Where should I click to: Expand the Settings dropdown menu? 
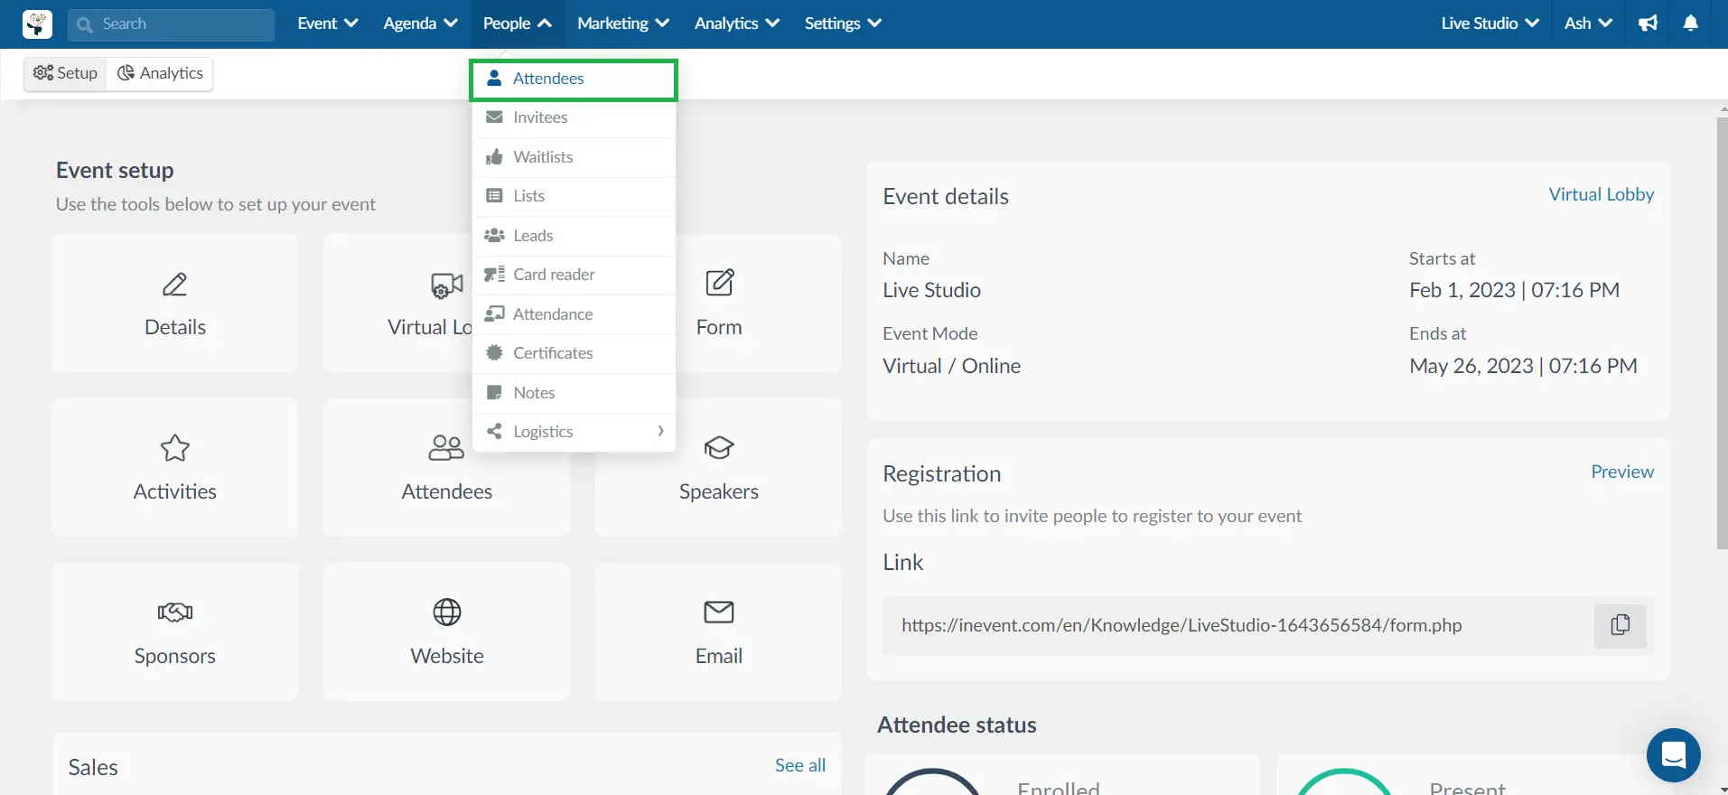(843, 23)
